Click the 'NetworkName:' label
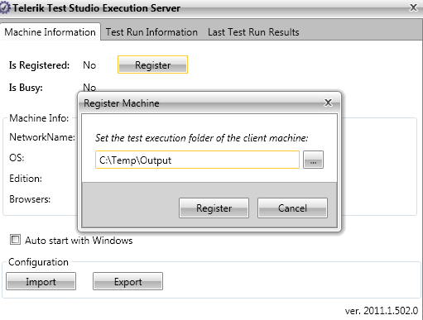The width and height of the screenshot is (423, 320). 42,137
